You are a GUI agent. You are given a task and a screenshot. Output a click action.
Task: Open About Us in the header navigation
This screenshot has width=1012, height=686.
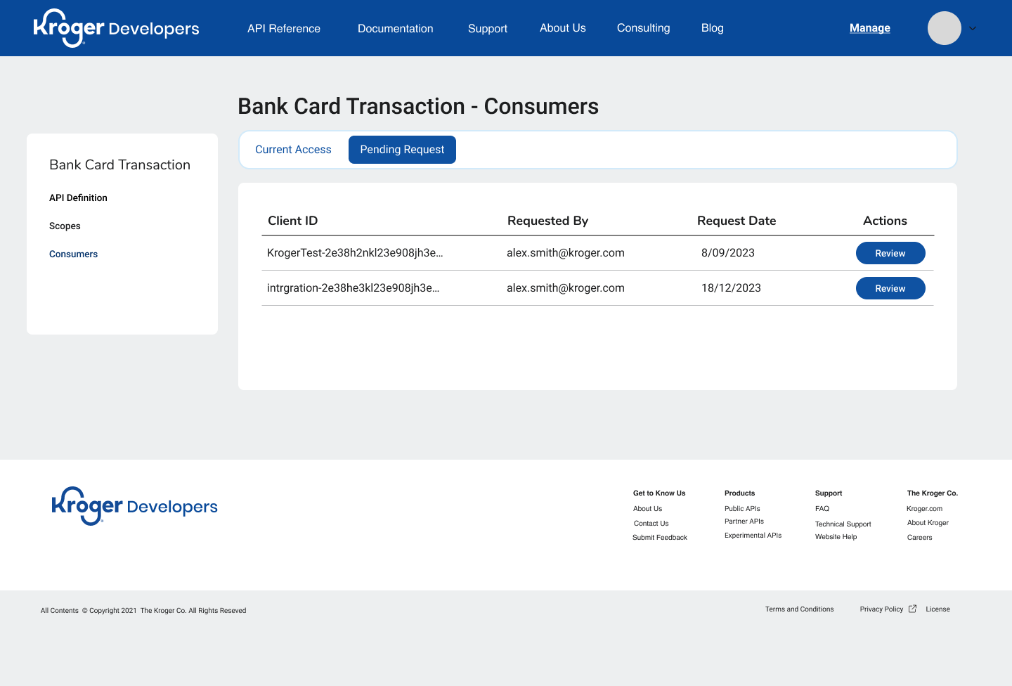coord(563,28)
